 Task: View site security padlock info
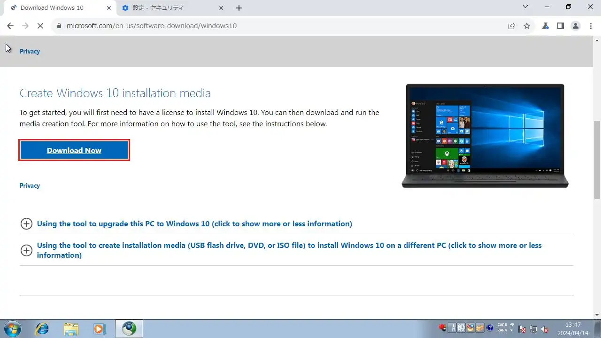pos(59,26)
